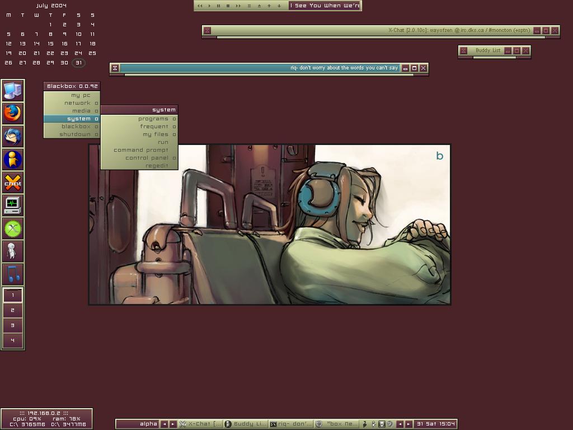Cycle to next window left of clock

408,424
